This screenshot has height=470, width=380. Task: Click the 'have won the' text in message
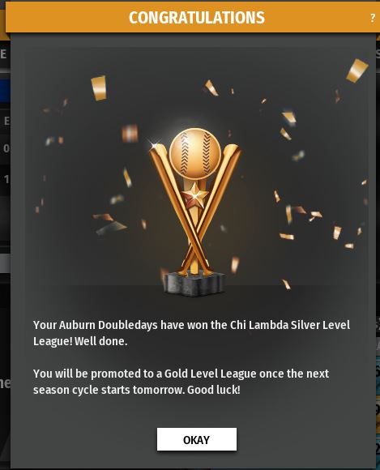click(194, 325)
